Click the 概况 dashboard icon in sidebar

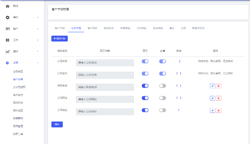coord(8,6)
